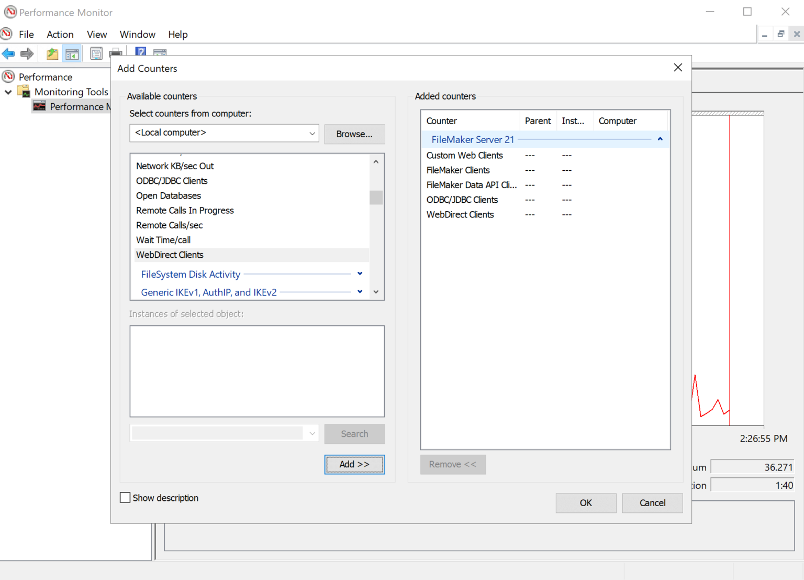Click the New Window toolbar icon
The height and width of the screenshot is (580, 804).
tap(160, 53)
